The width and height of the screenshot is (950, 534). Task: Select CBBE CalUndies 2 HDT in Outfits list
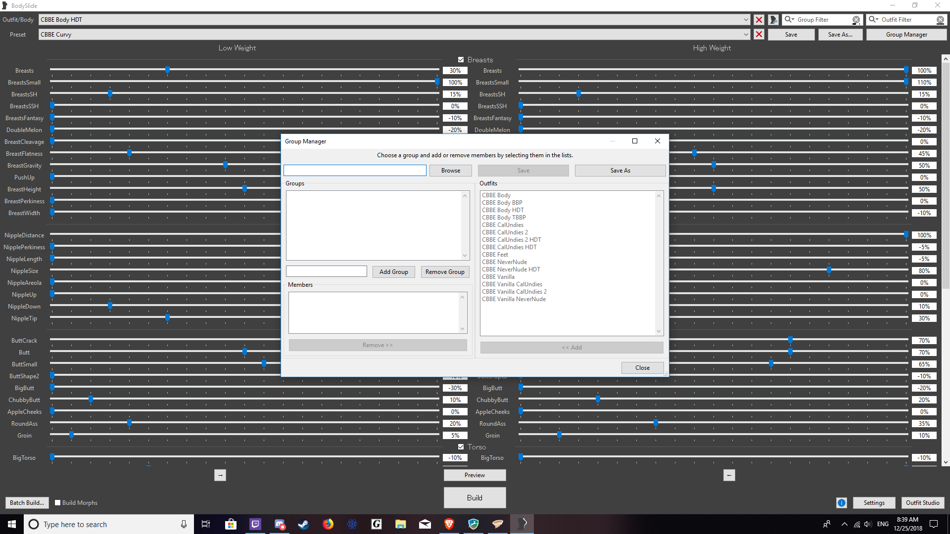[512, 240]
